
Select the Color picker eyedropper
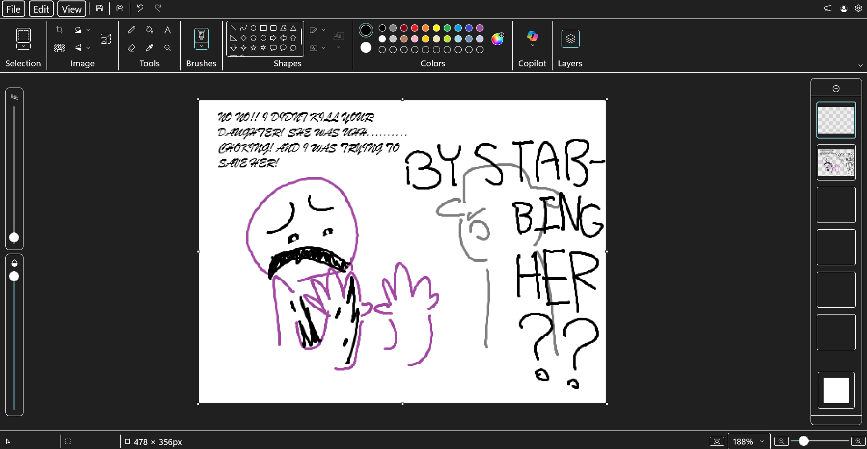(150, 48)
